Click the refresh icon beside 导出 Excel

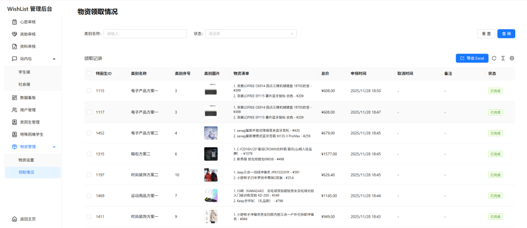click(494, 58)
